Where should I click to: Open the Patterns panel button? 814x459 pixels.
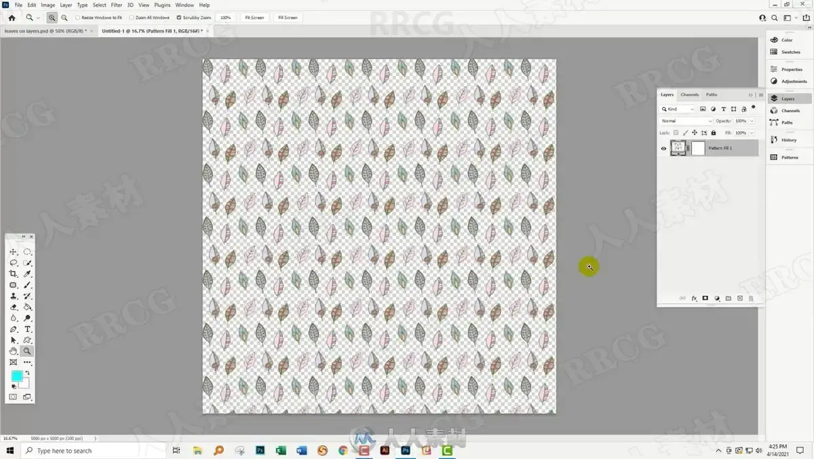pyautogui.click(x=789, y=157)
